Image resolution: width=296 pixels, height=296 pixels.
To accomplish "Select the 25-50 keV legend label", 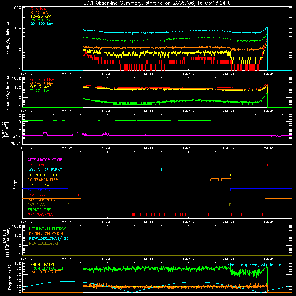I will click(x=41, y=20).
